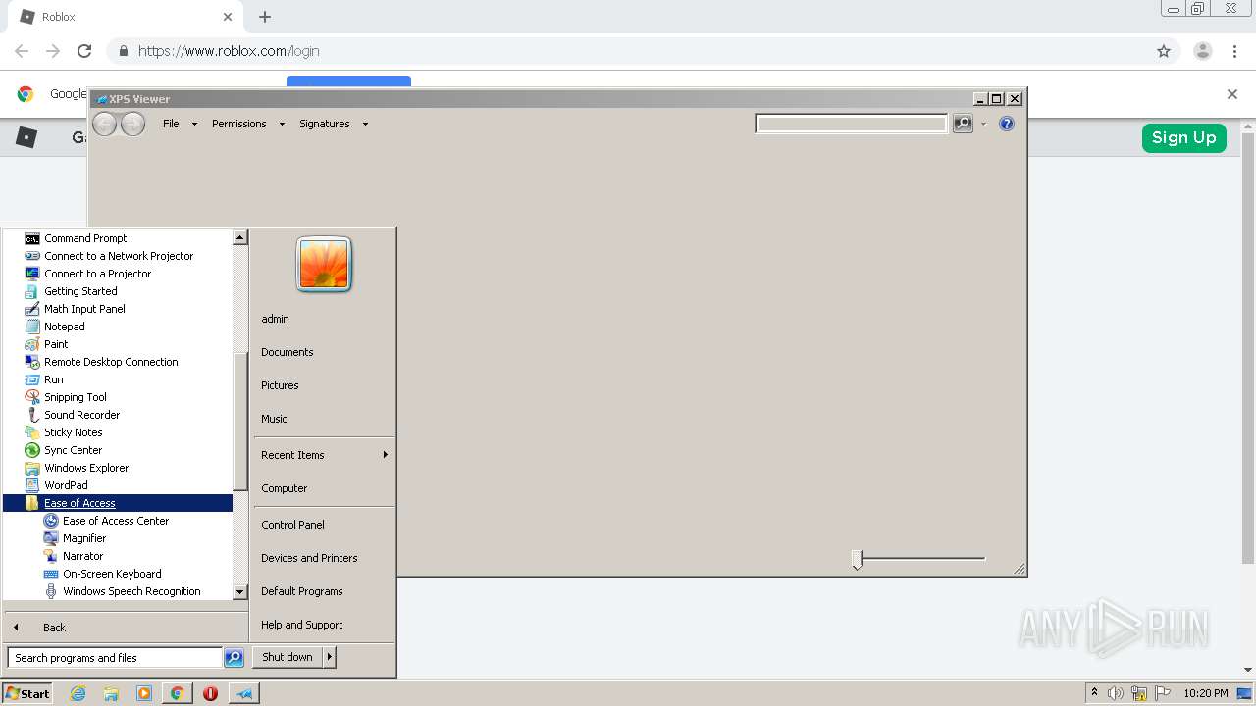Open Help and Support
This screenshot has height=706, width=1256.
pos(302,625)
